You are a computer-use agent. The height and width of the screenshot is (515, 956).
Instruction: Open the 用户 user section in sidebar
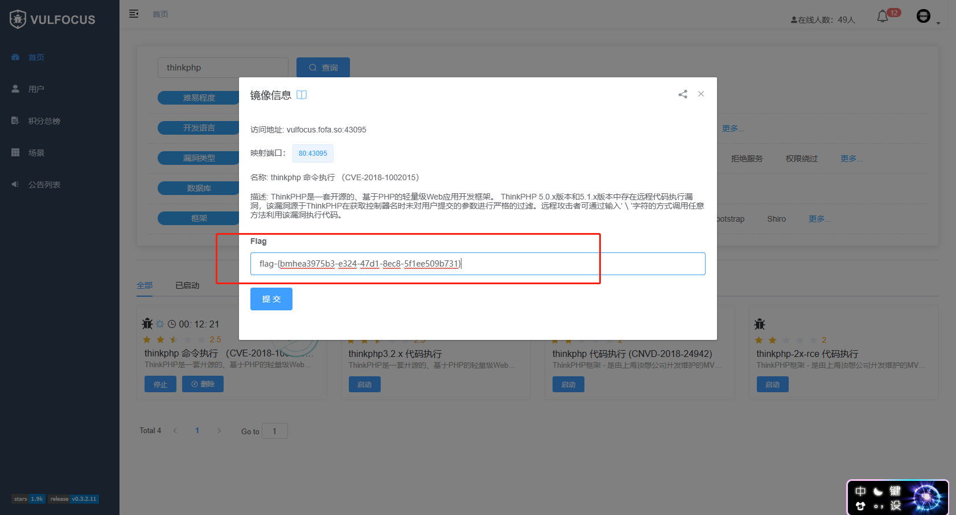tap(35, 89)
